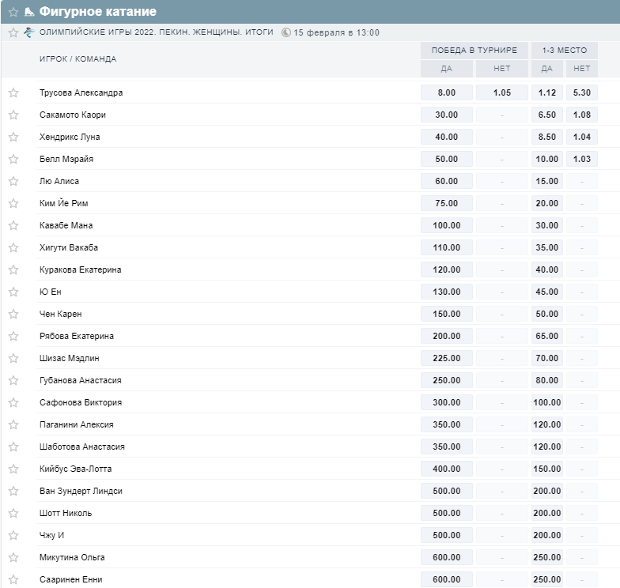620x588 pixels.
Task: Star the Лю Алиса row
Action: tap(13, 181)
